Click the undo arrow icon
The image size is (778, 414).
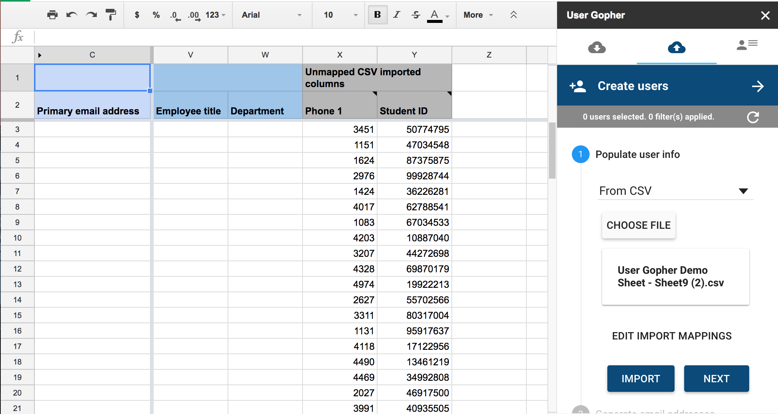(72, 15)
